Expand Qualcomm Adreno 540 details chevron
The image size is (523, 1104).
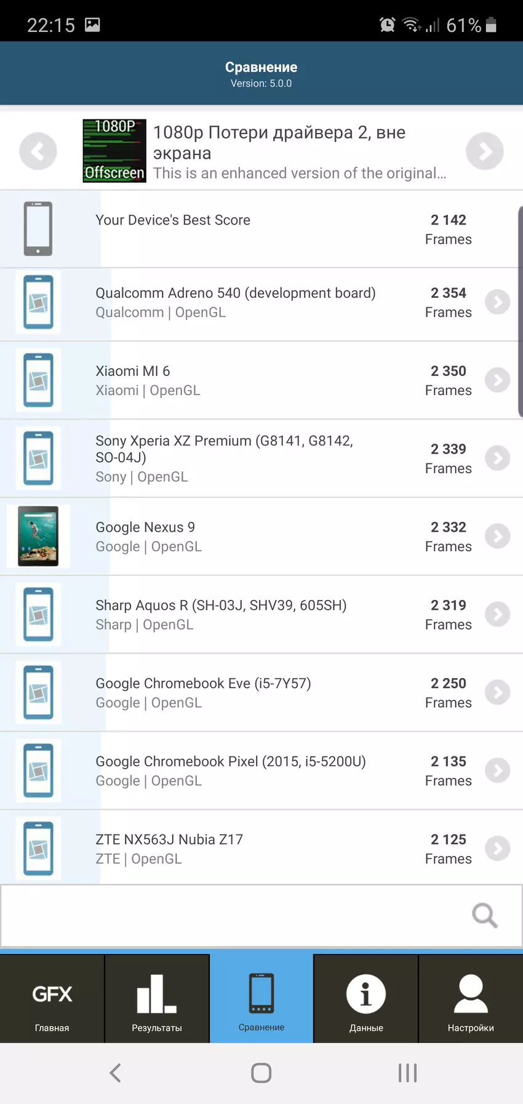point(497,302)
